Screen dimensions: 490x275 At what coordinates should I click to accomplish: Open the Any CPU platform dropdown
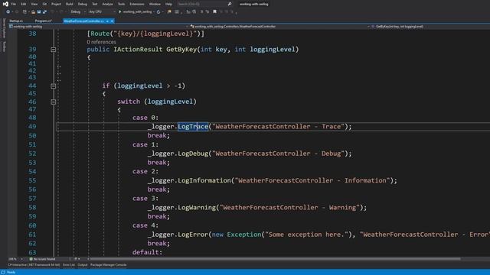point(102,12)
